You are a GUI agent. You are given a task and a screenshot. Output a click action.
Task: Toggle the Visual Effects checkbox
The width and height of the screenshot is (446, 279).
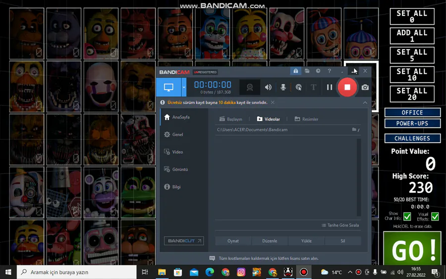click(x=435, y=217)
